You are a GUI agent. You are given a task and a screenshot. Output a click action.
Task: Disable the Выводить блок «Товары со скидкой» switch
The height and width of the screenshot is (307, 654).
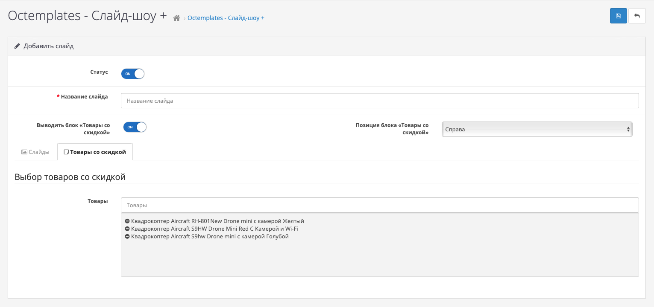[135, 127]
